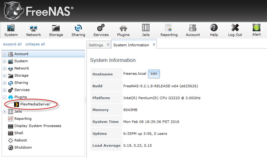The width and height of the screenshot is (267, 158).
Task: Click the Shell terminal icon
Action: click(x=11, y=133)
